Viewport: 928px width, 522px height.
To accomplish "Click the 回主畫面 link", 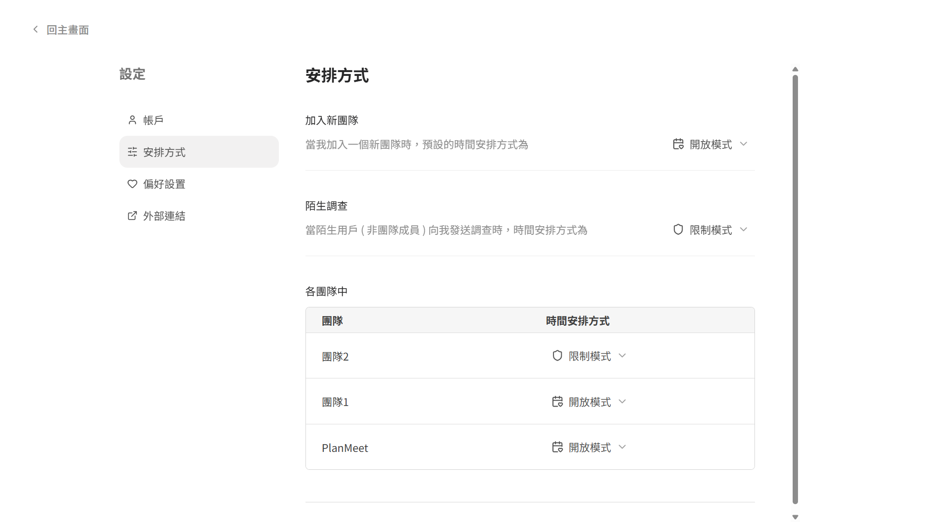I will coord(67,29).
